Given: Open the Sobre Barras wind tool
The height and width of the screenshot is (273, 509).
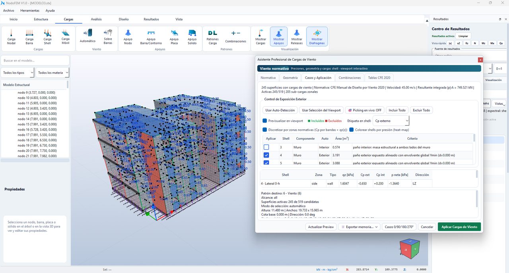Looking at the screenshot, I should click(x=108, y=37).
